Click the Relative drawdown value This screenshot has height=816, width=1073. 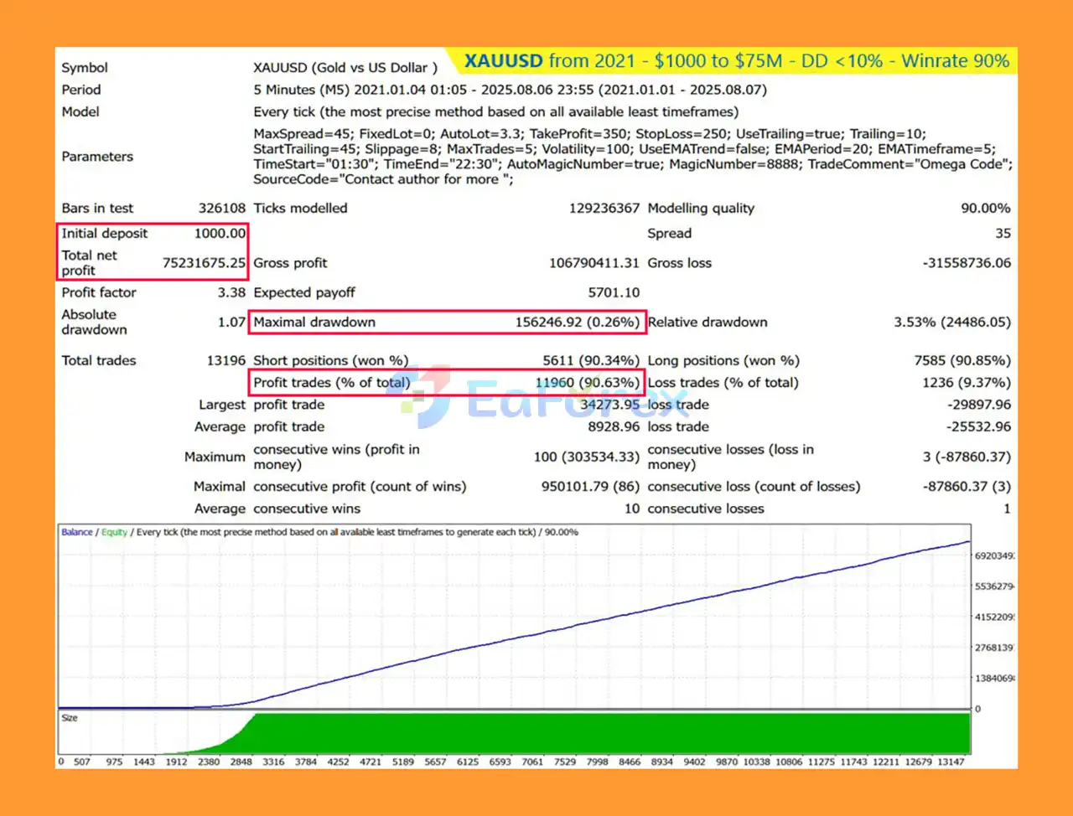[x=952, y=323]
